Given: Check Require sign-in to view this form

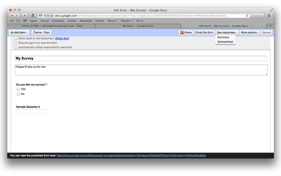Looking at the screenshot, I should point(16,43).
